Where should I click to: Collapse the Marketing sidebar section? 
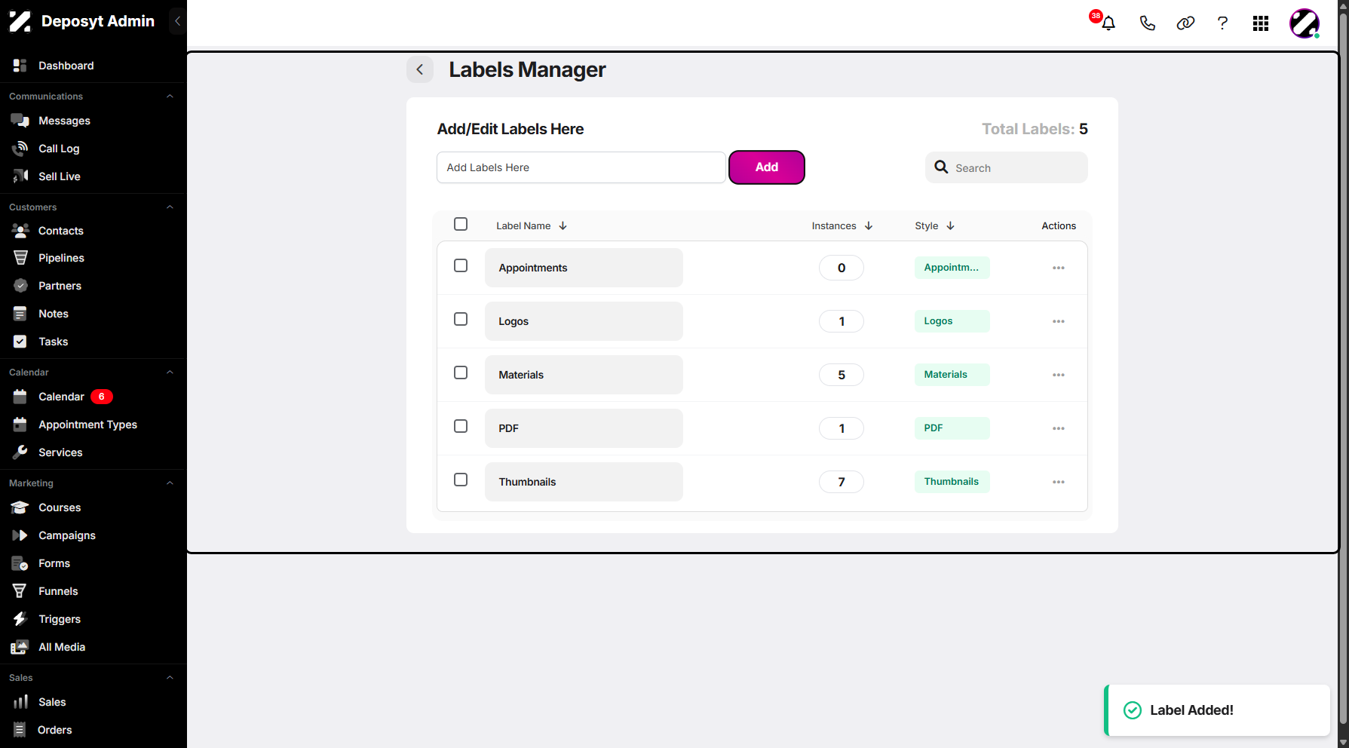point(170,483)
